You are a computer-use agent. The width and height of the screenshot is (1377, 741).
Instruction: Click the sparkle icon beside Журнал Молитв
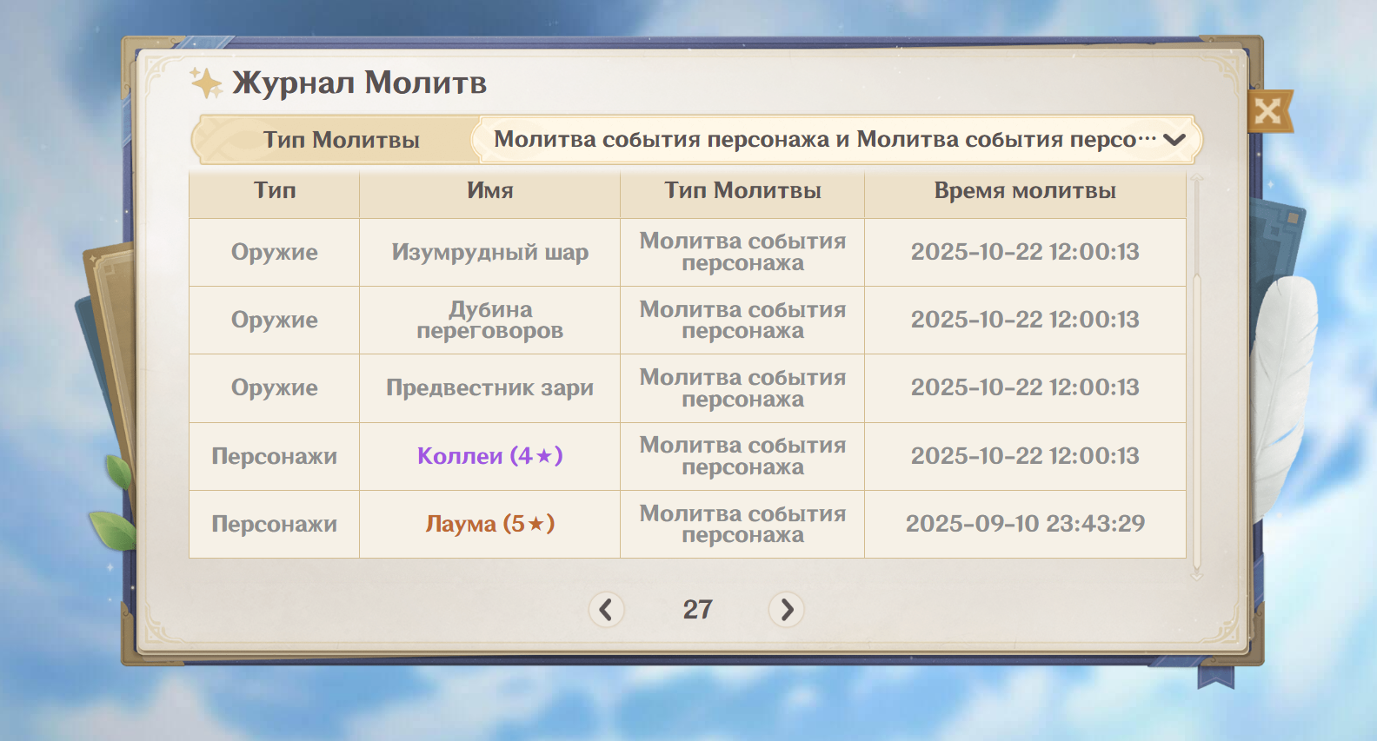coord(206,83)
